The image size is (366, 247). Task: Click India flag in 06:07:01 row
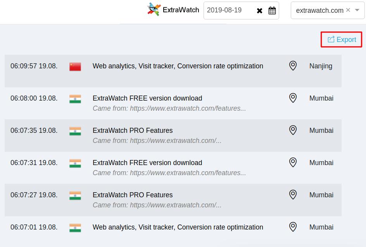[x=75, y=228]
